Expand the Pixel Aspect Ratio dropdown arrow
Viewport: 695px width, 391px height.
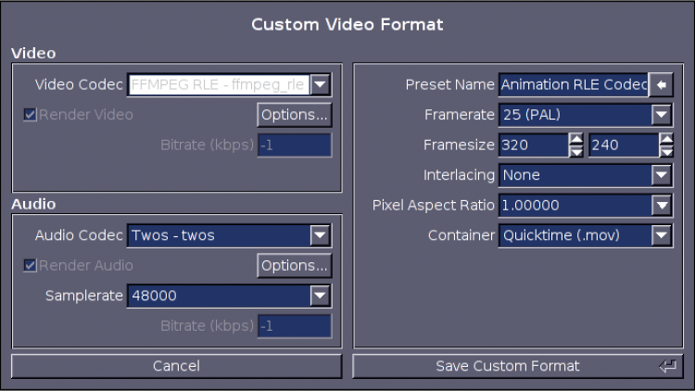[x=662, y=206]
